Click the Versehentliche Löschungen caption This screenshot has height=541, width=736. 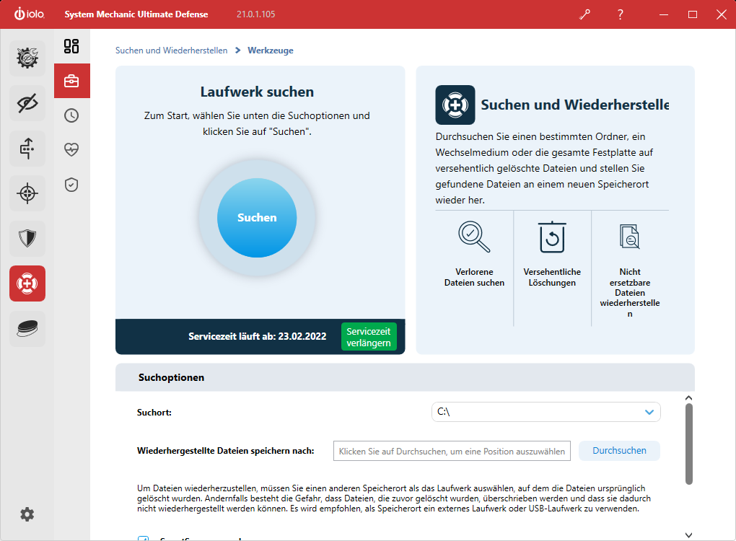(x=552, y=277)
